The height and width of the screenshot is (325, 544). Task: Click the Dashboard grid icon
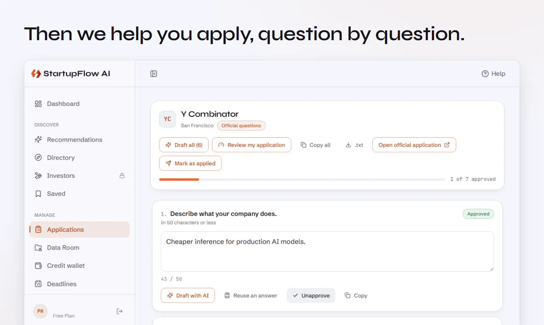tap(38, 104)
